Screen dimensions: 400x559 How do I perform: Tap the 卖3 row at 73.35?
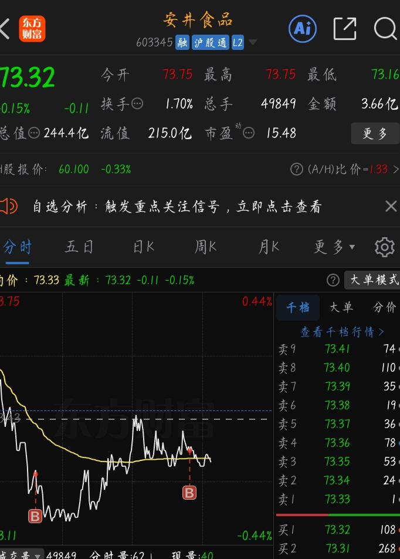click(338, 462)
